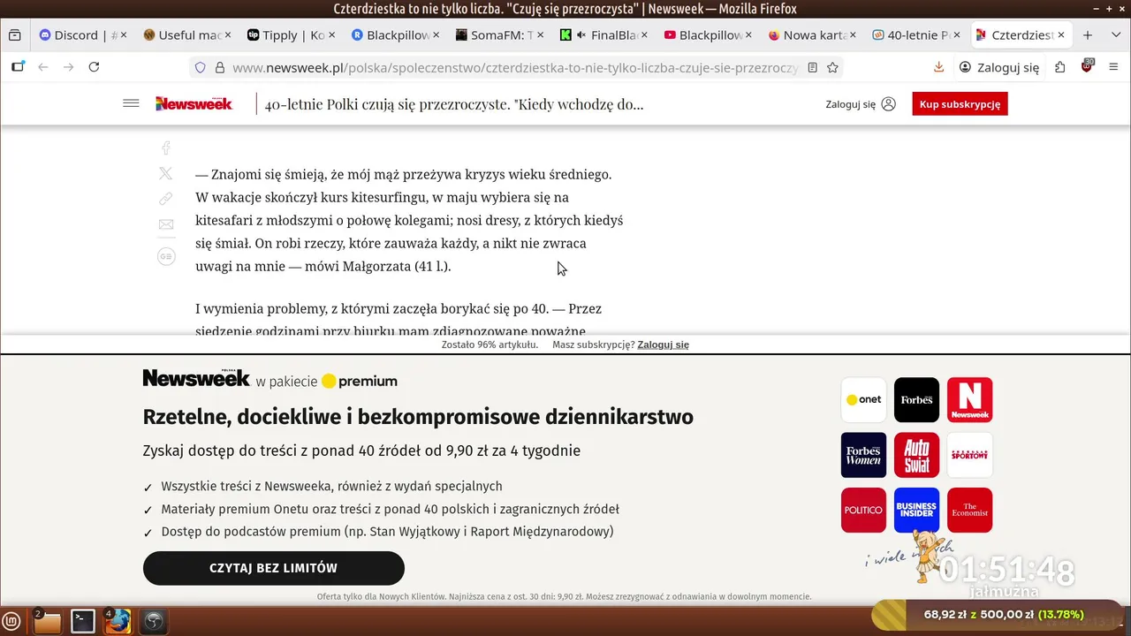Open the file manager in the taskbar
The width and height of the screenshot is (1131, 636).
(x=47, y=621)
